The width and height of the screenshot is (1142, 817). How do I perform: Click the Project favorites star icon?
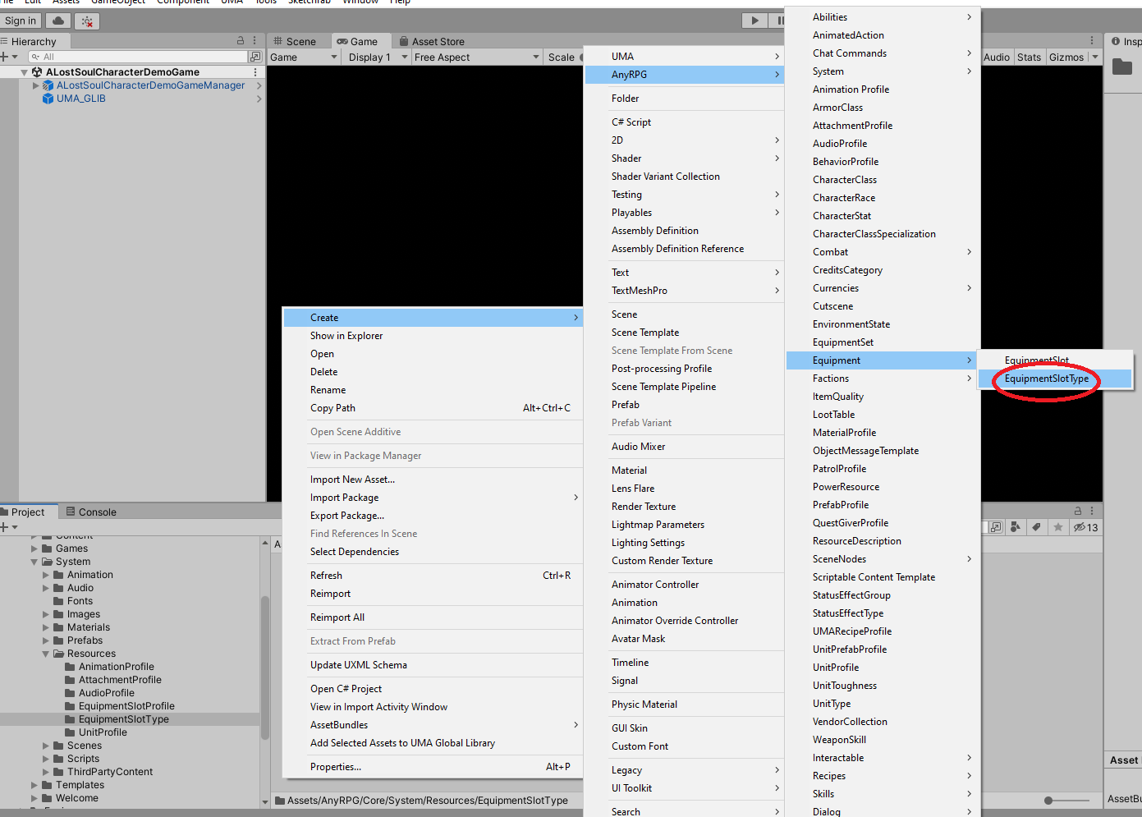pos(1058,527)
